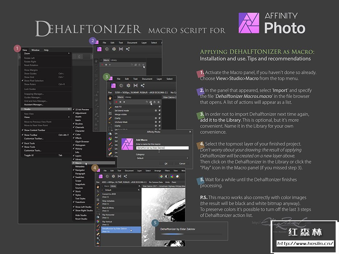
Task: Select the Crop tool in the macro step list window
Action: 110,113
